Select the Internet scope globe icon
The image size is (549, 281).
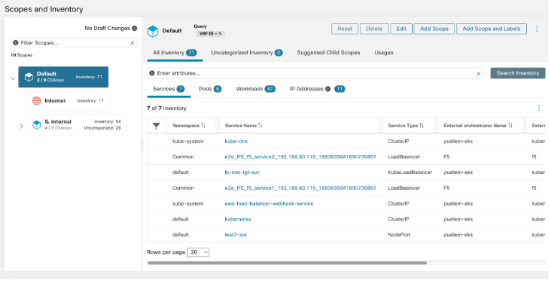[37, 101]
